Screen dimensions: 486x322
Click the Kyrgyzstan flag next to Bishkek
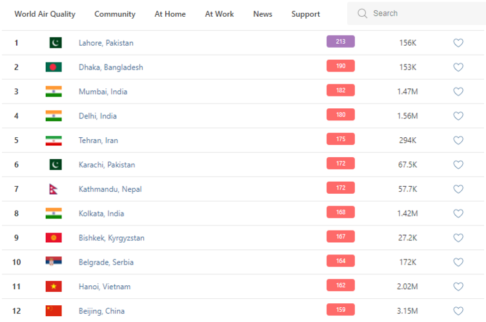pyautogui.click(x=54, y=238)
